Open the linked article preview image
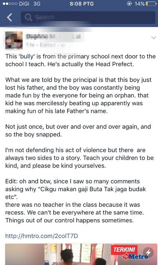 coord(81,254)
